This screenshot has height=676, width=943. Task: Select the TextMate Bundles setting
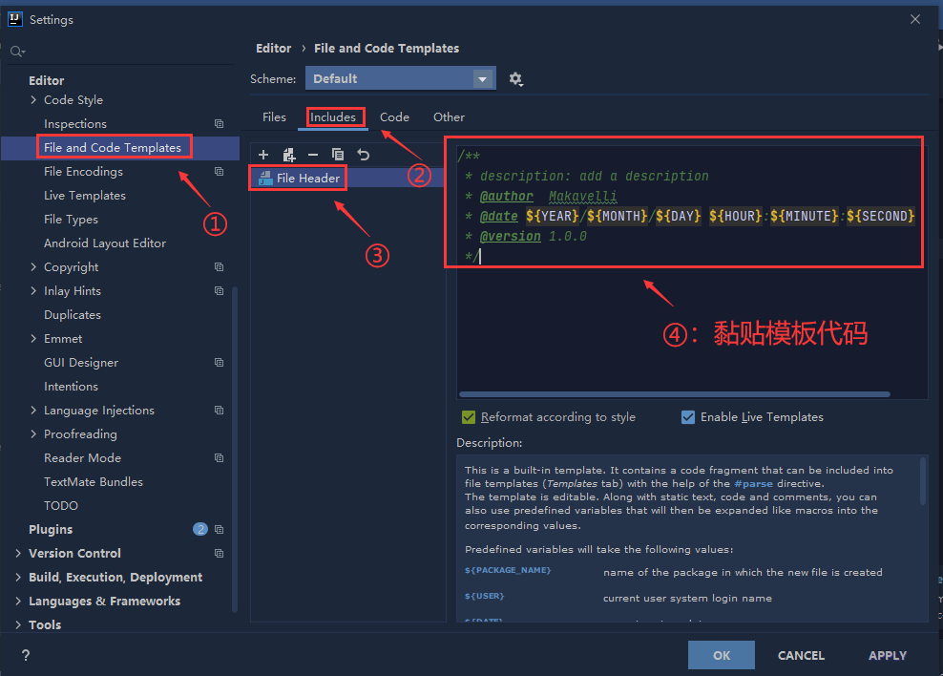pyautogui.click(x=94, y=482)
